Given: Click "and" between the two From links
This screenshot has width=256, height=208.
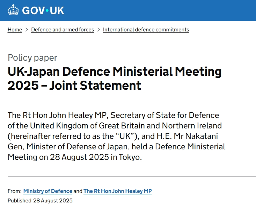Looking at the screenshot, I should click(x=78, y=191).
